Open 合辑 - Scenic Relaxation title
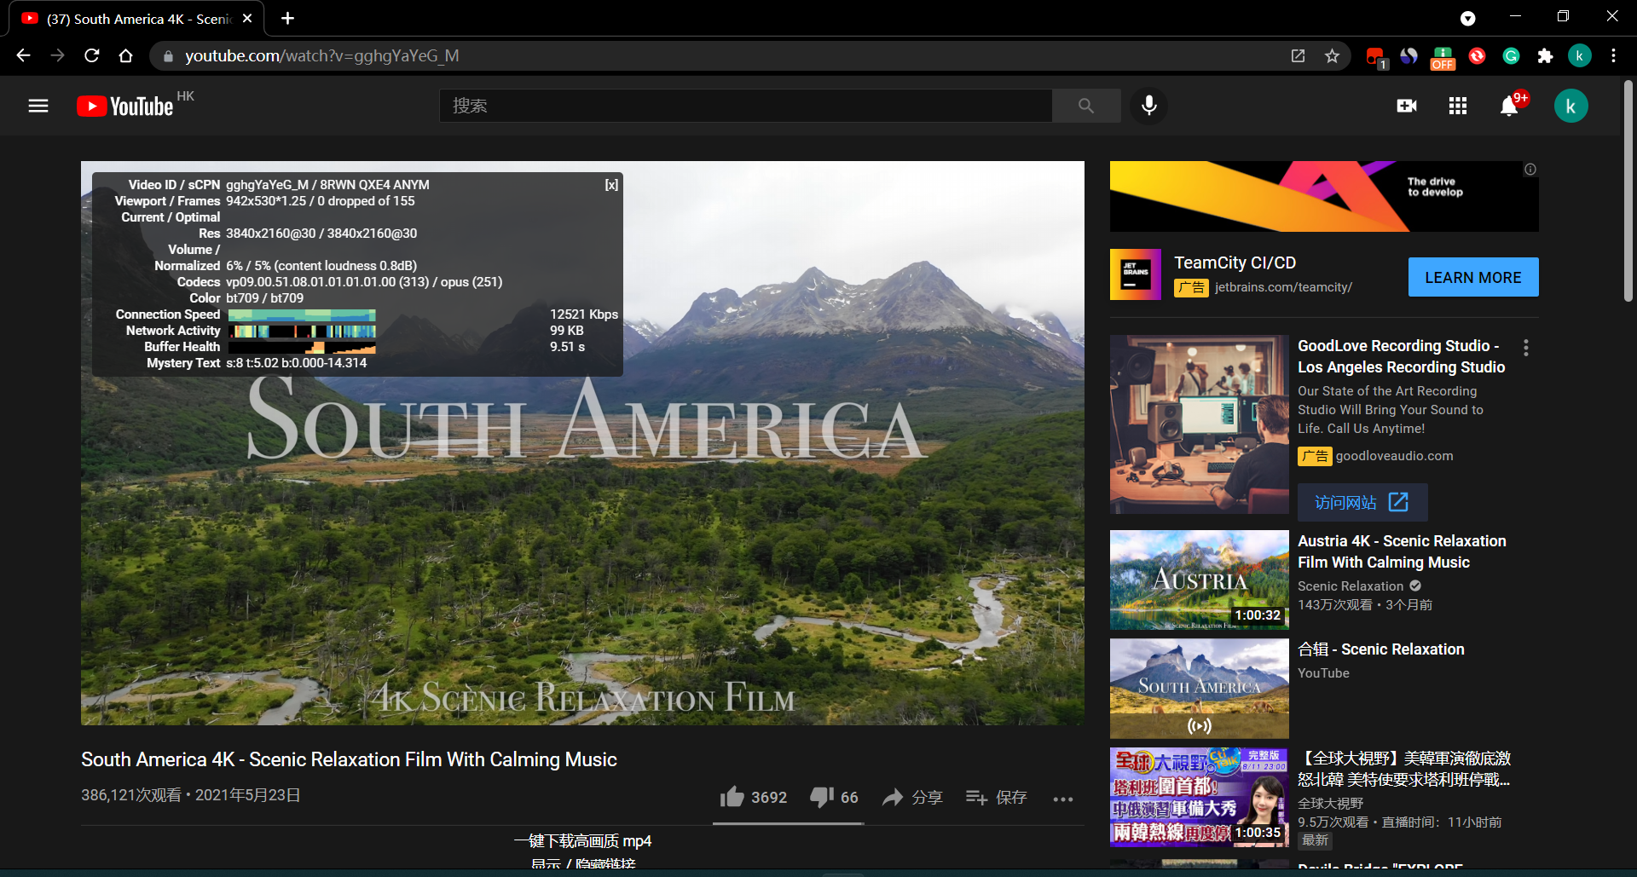Image resolution: width=1637 pixels, height=877 pixels. pyautogui.click(x=1381, y=649)
